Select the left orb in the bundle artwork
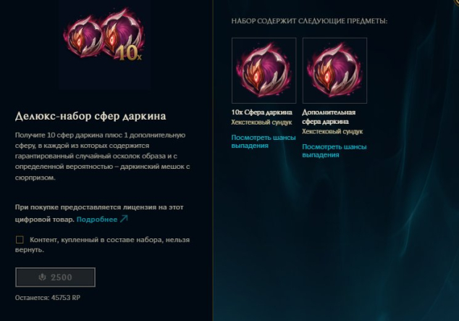 pos(83,37)
